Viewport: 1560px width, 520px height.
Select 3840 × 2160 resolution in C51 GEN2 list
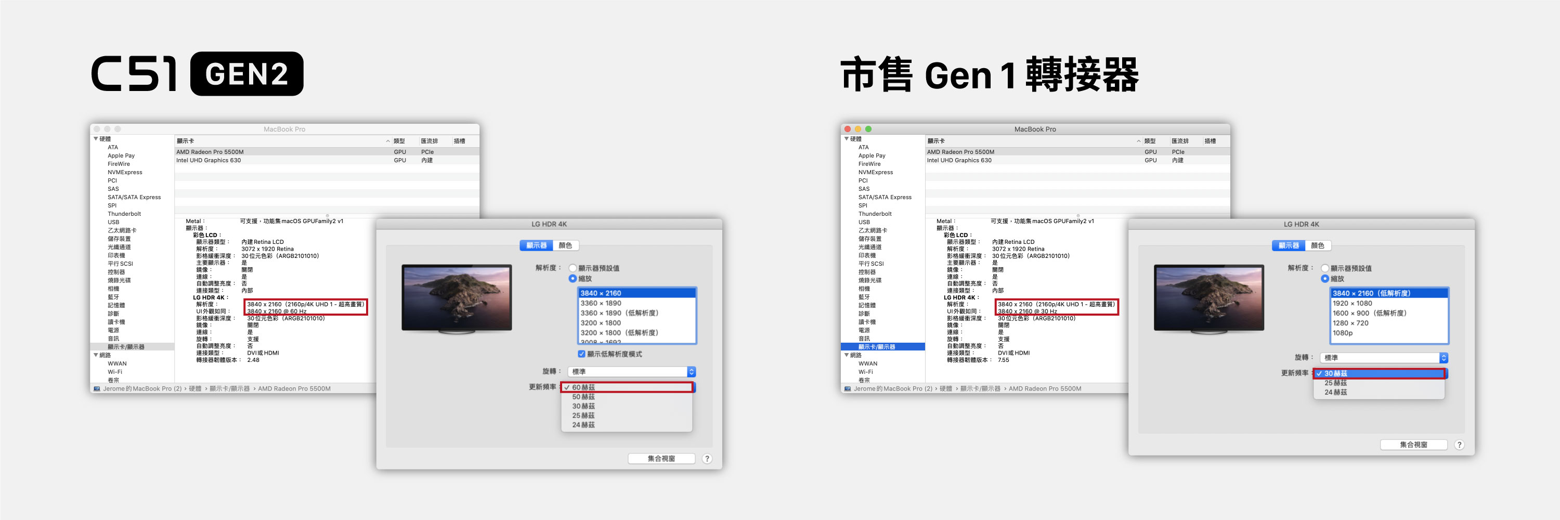coord(637,293)
